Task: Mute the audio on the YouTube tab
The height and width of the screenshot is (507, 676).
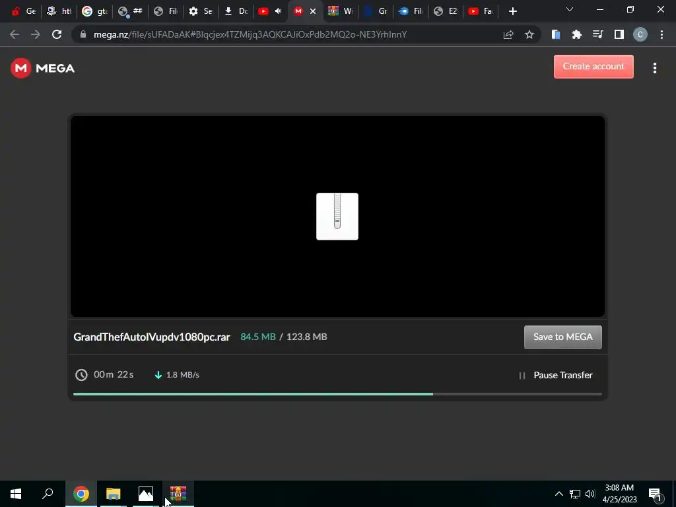Action: [279, 11]
